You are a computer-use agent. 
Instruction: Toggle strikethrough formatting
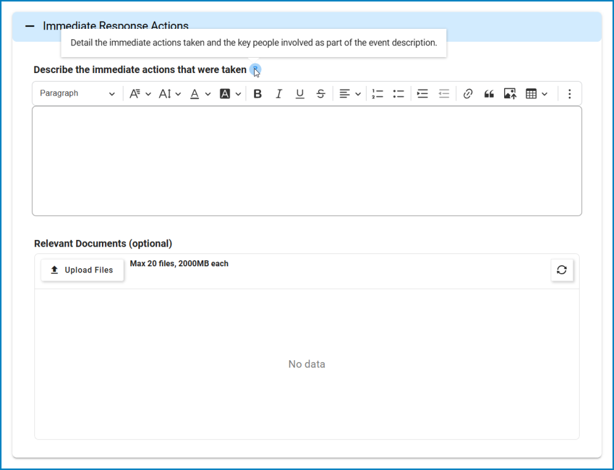321,93
